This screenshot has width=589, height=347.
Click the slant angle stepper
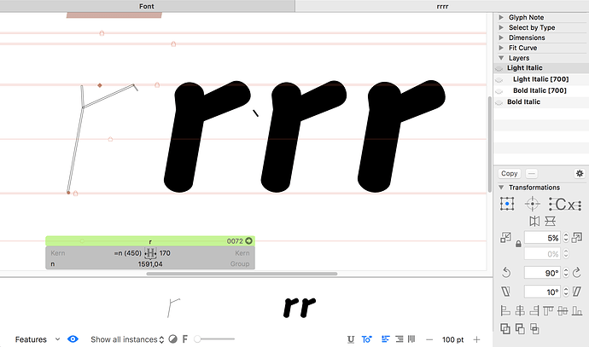pyautogui.click(x=566, y=292)
